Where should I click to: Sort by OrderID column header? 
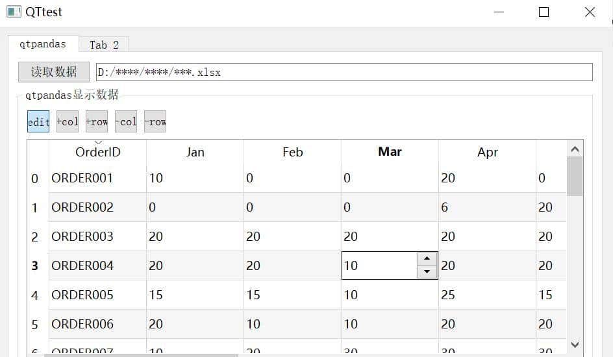pyautogui.click(x=97, y=153)
